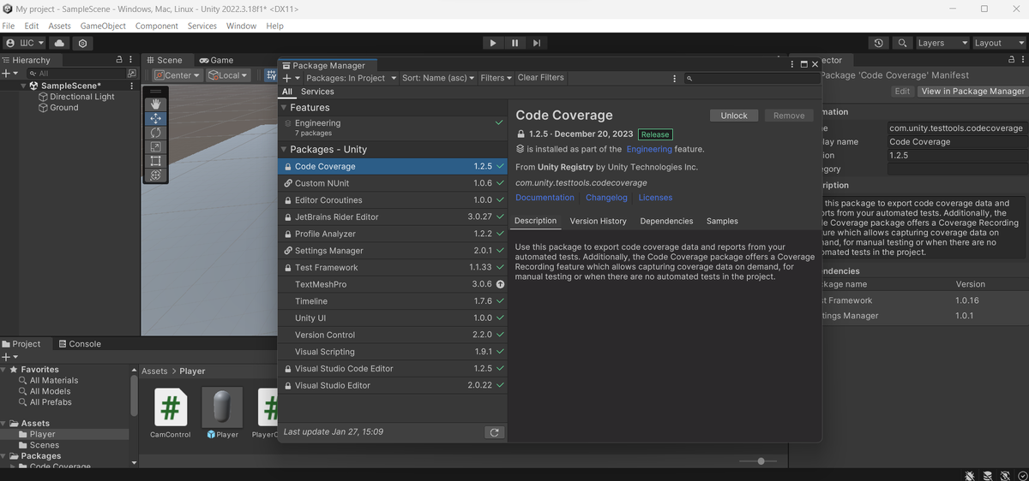Open the Changelog link
Viewport: 1029px width, 481px height.
coord(606,198)
